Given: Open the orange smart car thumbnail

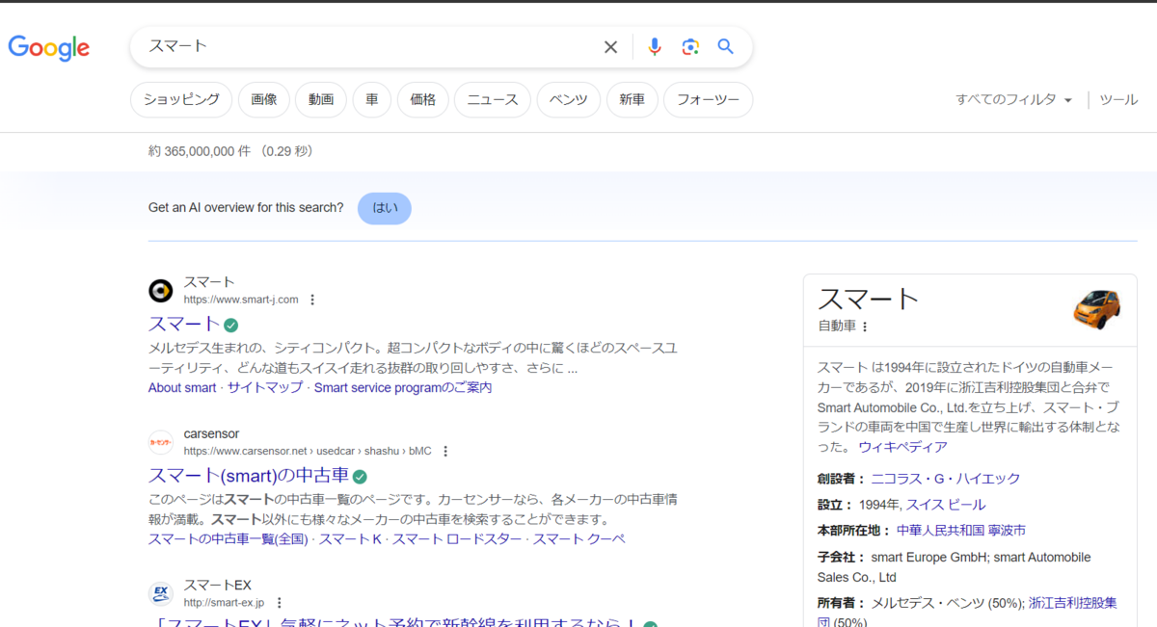Looking at the screenshot, I should click(1097, 308).
